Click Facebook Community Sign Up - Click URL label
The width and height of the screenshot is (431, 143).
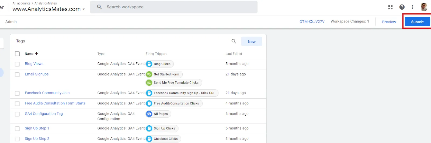pyautogui.click(x=185, y=93)
